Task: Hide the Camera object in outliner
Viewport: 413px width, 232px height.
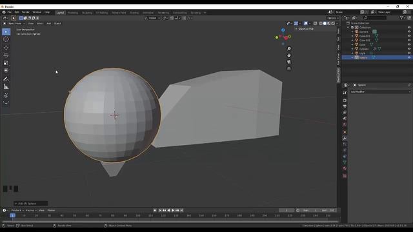Action: coord(409,32)
